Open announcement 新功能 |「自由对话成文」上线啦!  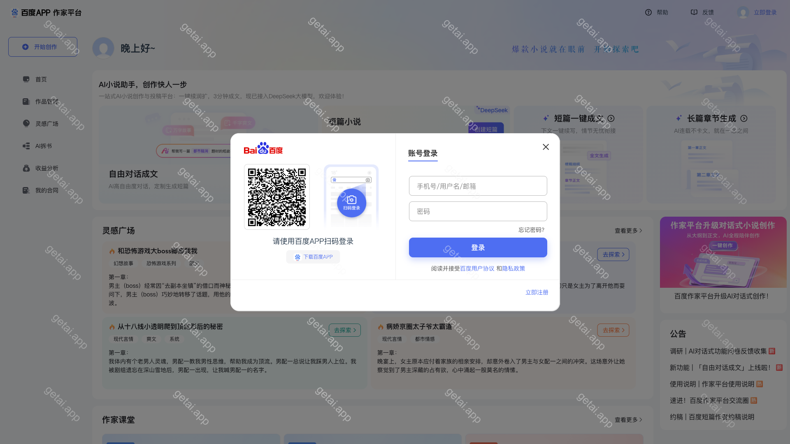726,368
